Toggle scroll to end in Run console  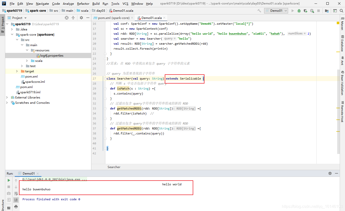[16, 200]
